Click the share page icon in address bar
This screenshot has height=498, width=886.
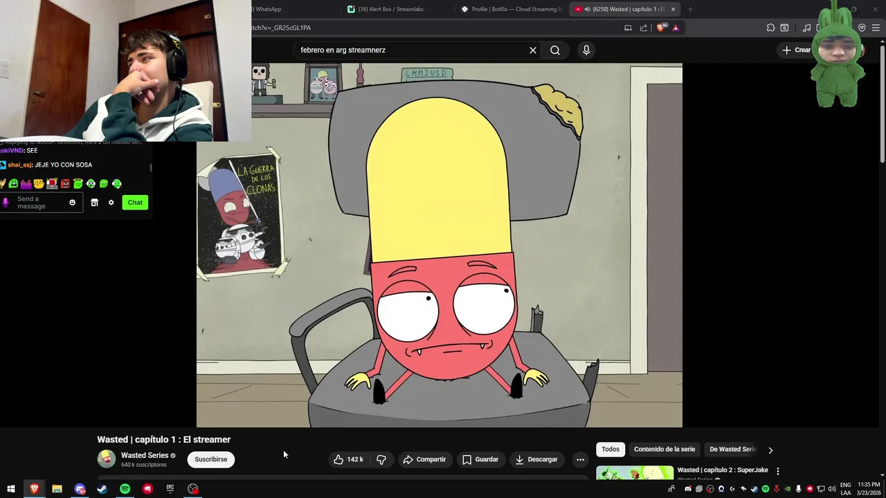tap(644, 28)
